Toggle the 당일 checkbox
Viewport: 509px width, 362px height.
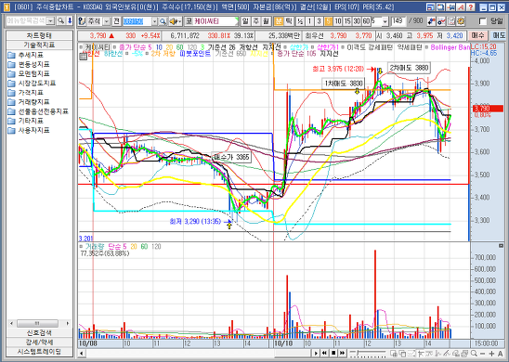(x=483, y=21)
